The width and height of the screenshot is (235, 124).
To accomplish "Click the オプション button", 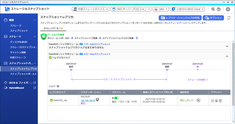I will click(x=213, y=18).
